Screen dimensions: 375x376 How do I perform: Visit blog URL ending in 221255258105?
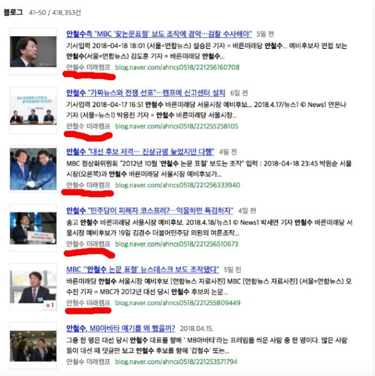[x=177, y=126]
